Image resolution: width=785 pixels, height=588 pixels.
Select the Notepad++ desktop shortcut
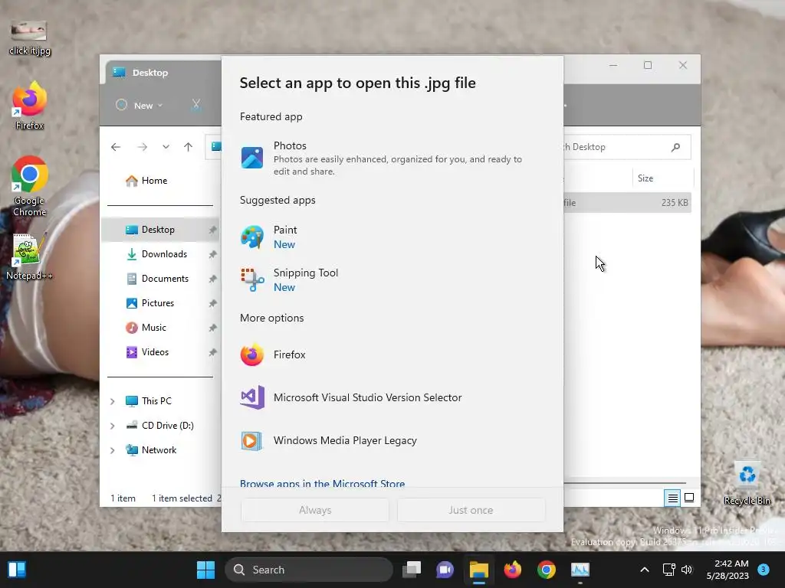point(29,257)
